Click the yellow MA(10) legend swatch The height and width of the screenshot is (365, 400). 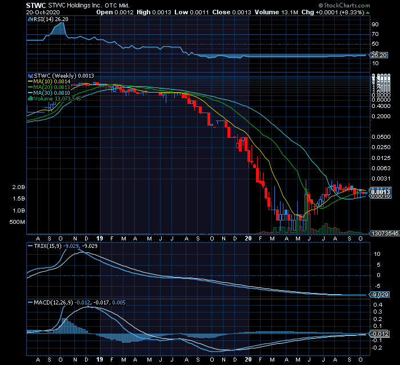click(x=30, y=81)
